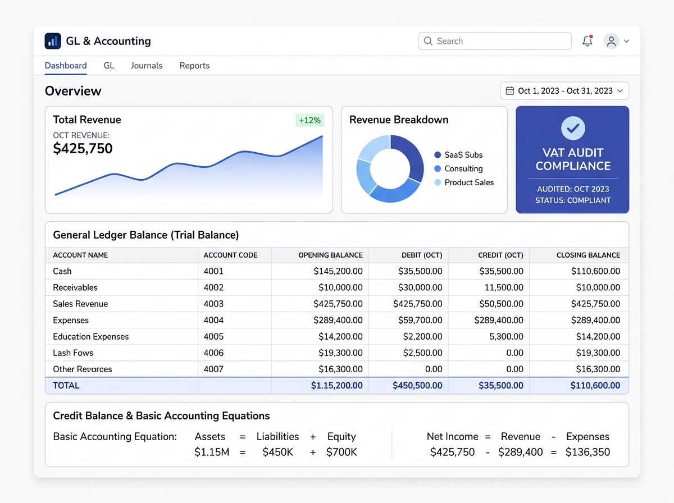
Task: Switch to the Dashboard tab
Action: click(x=66, y=66)
